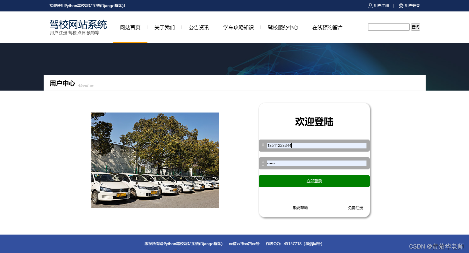Open the 系统帮助 link
Viewport: 469px width, 253px height.
300,208
